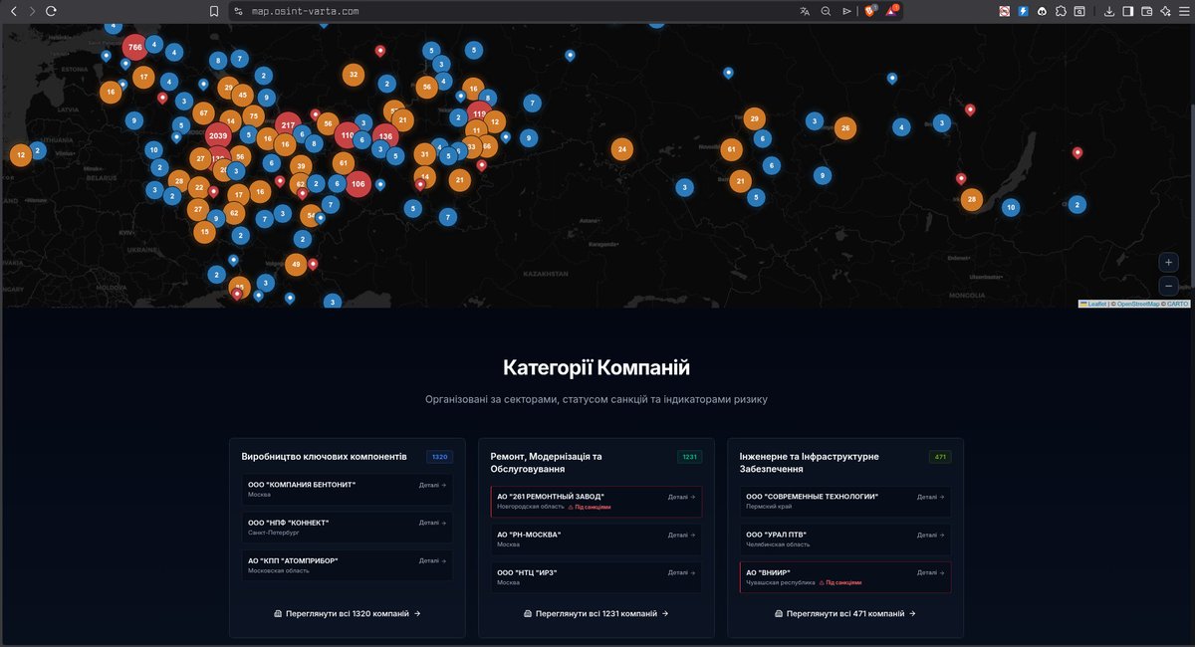Viewport: 1195px width, 647px height.
Task: Click the blue lightning bolt extension
Action: [1023, 11]
